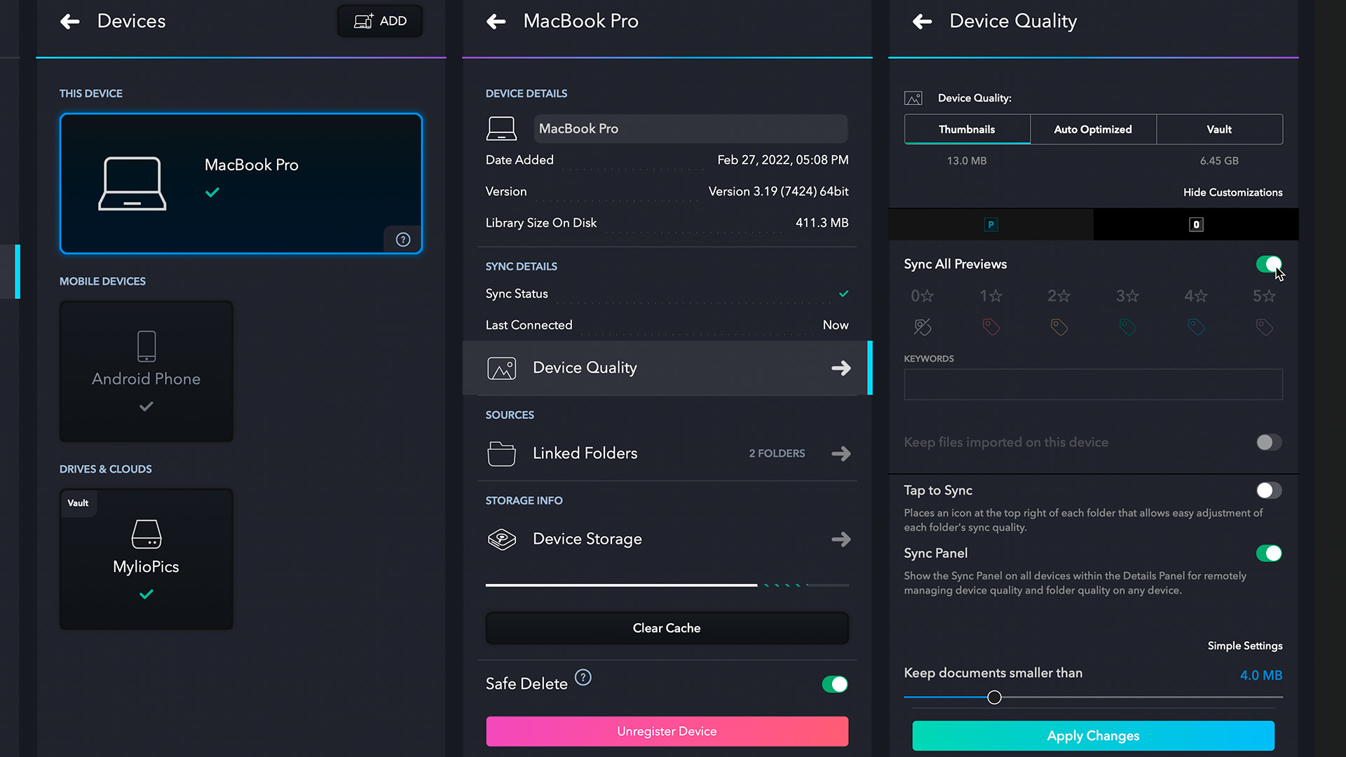Viewport: 1346px width, 757px height.
Task: Open help icon on MacBook Pro card
Action: tap(403, 240)
